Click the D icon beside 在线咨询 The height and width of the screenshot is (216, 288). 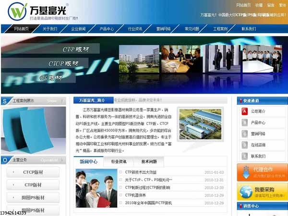244,145
